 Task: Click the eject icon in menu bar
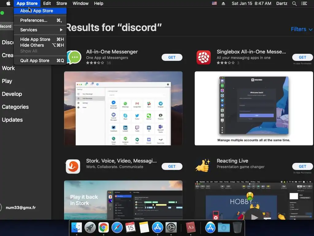(x=223, y=3)
